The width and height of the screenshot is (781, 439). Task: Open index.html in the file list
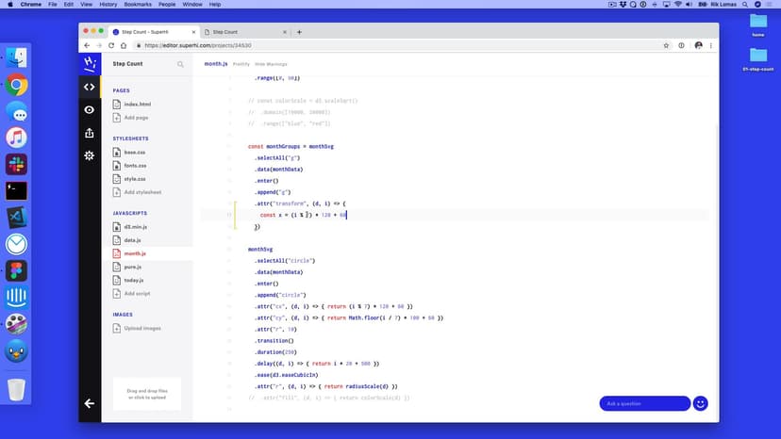137,104
